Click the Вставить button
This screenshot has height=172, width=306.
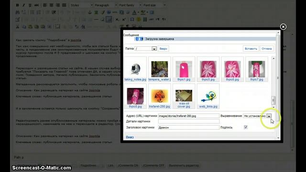pyautogui.click(x=251, y=49)
